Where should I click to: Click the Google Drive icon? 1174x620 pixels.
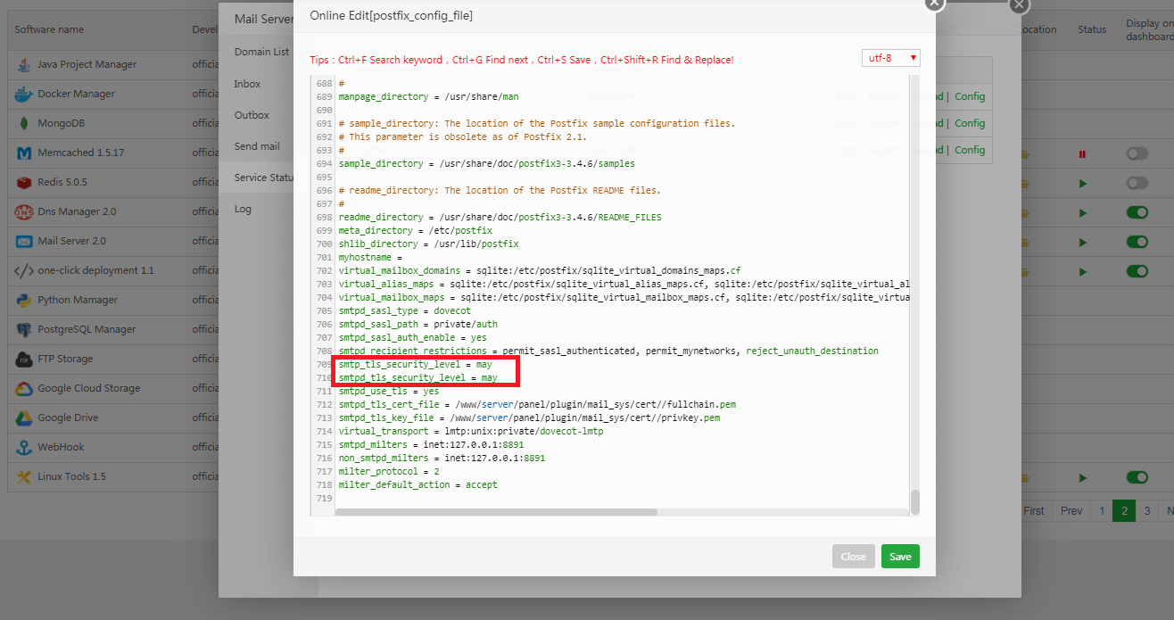click(23, 417)
